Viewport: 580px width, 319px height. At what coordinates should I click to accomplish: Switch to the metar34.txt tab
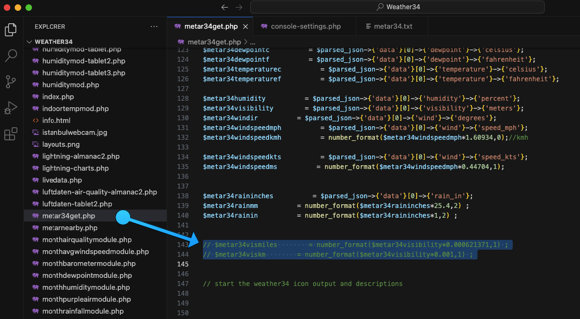coord(393,26)
